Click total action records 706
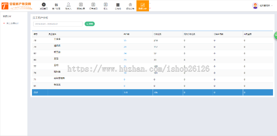The image size is (277, 136). 156,92
